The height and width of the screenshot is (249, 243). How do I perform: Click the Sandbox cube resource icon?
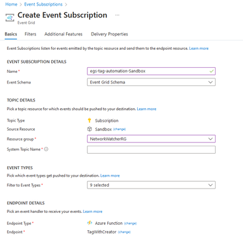[x=90, y=129]
